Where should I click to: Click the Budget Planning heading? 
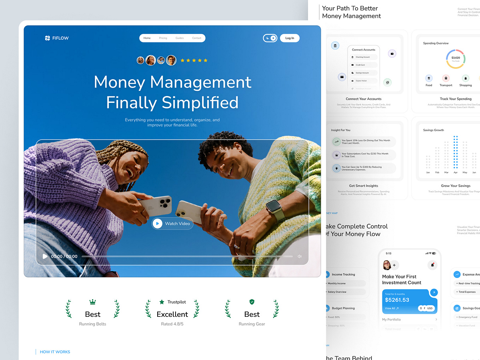pyautogui.click(x=343, y=308)
